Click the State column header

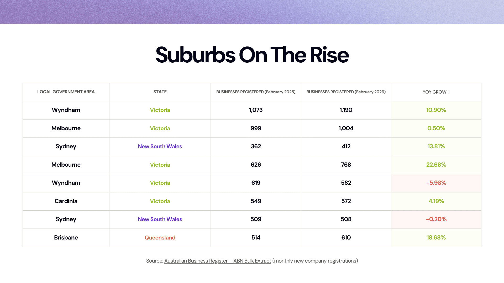tap(160, 92)
